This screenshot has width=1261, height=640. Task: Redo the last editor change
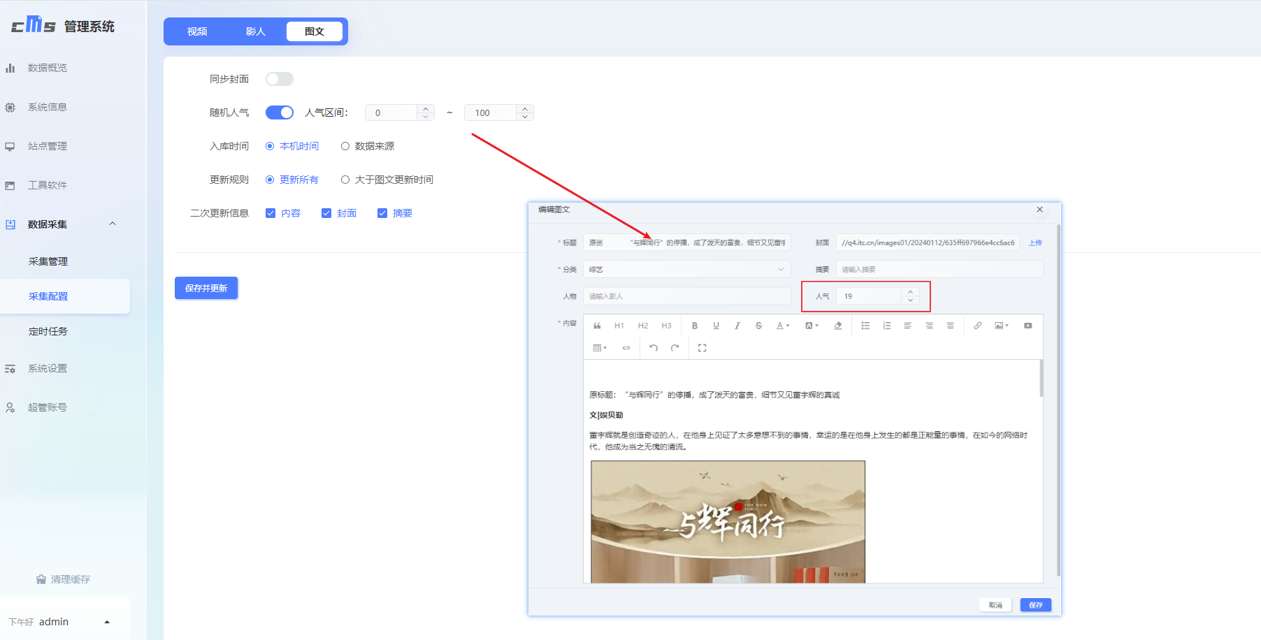[675, 348]
